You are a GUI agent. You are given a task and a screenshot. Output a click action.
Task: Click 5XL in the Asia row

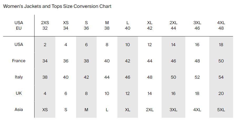pos(221,110)
